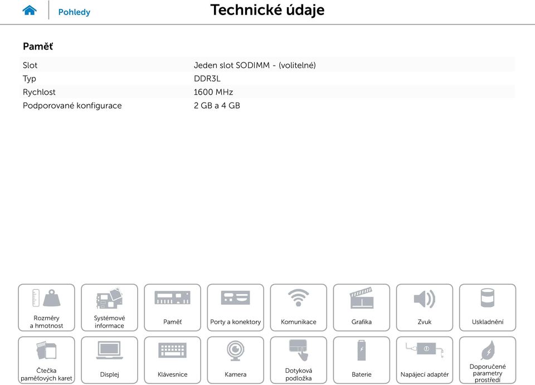
Task: Select 'Jeden slot SODIMM - (volitelné)' value
Action: [x=255, y=65]
